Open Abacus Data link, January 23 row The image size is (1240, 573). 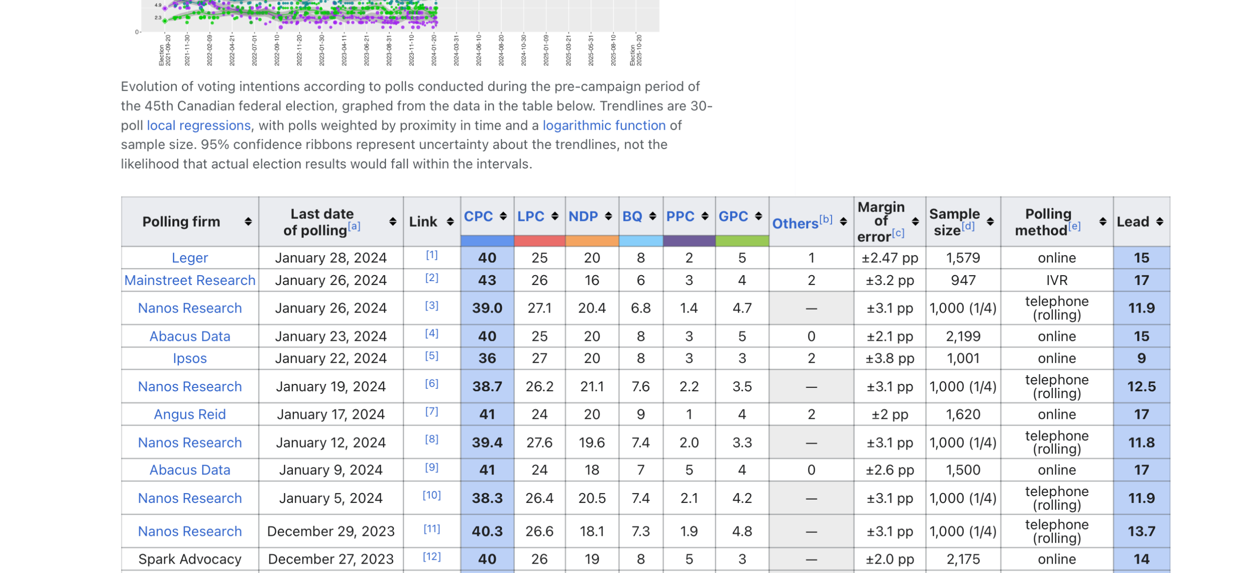[x=190, y=336]
